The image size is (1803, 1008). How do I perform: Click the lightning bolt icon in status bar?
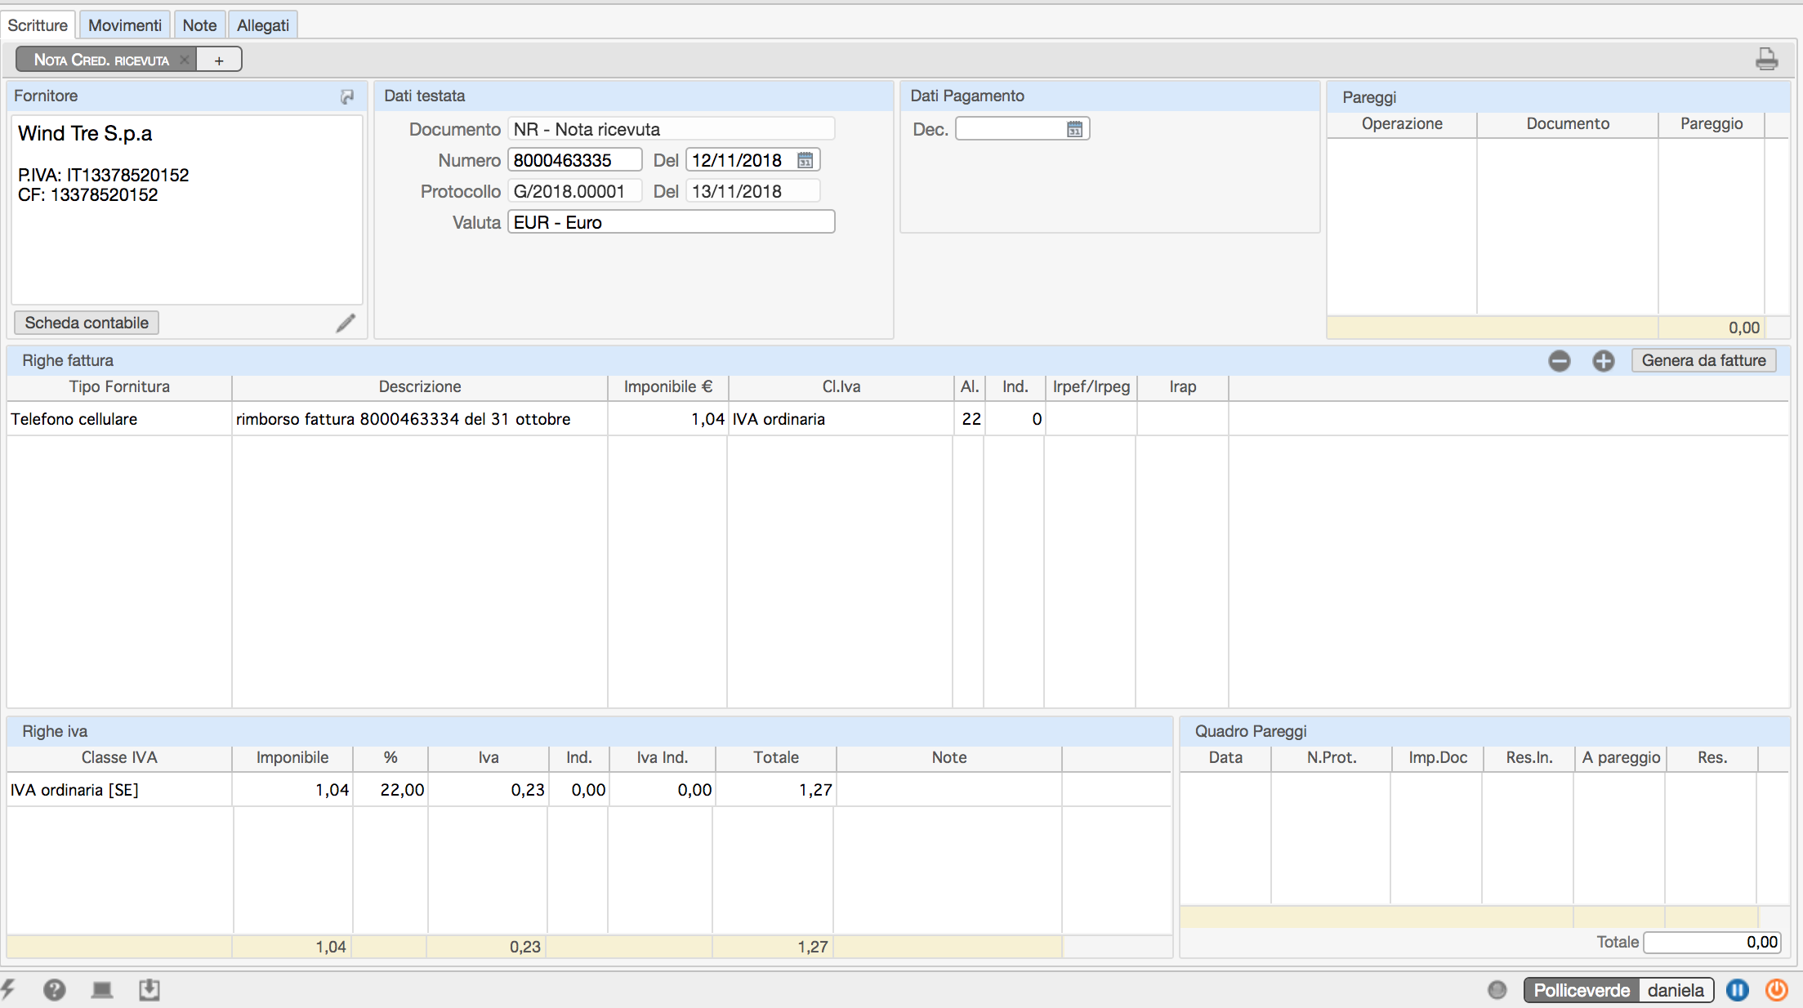(8, 990)
